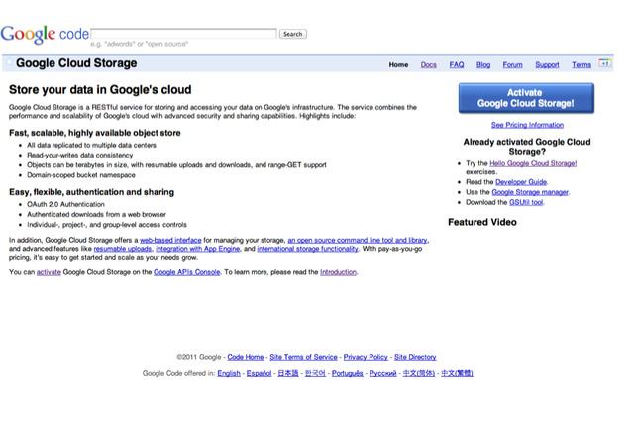Open the Support navigation link
Image resolution: width=634 pixels, height=422 pixels.
[x=547, y=64]
